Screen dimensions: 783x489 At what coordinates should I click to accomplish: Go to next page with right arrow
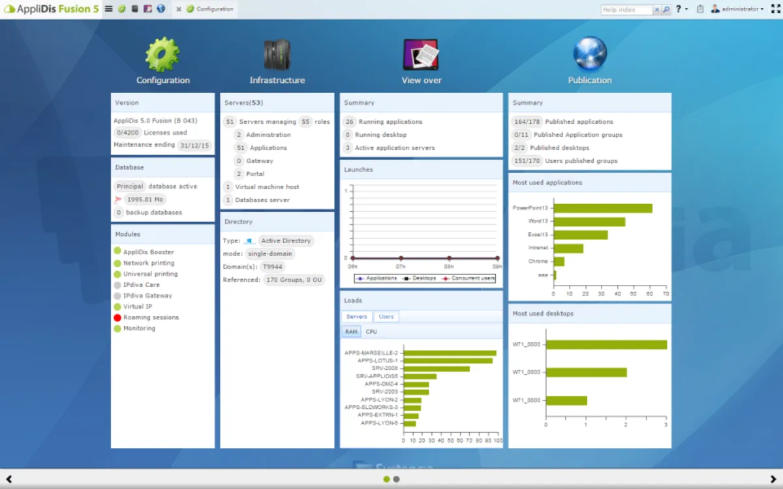[774, 479]
